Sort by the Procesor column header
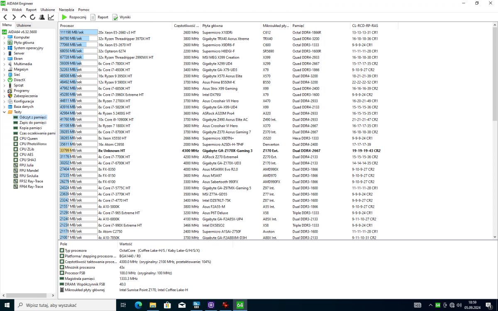498x311 pixels. (115, 26)
